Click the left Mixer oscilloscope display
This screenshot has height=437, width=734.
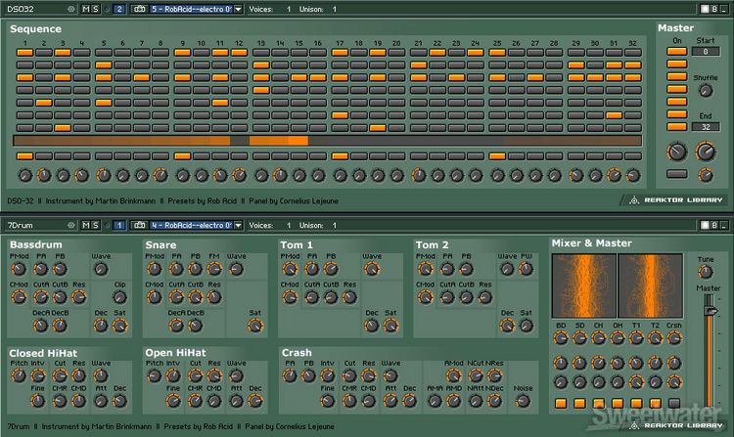[583, 284]
